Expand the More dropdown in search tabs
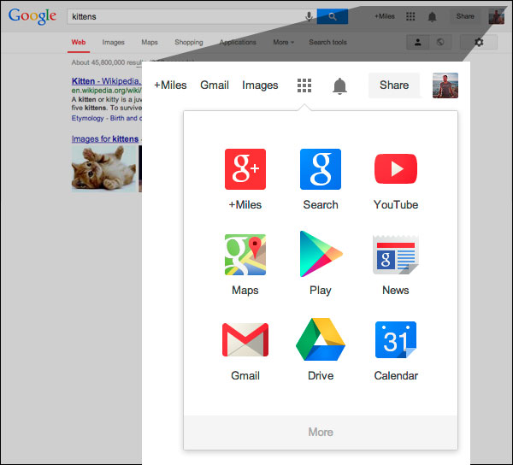This screenshot has height=465, width=513. click(283, 42)
